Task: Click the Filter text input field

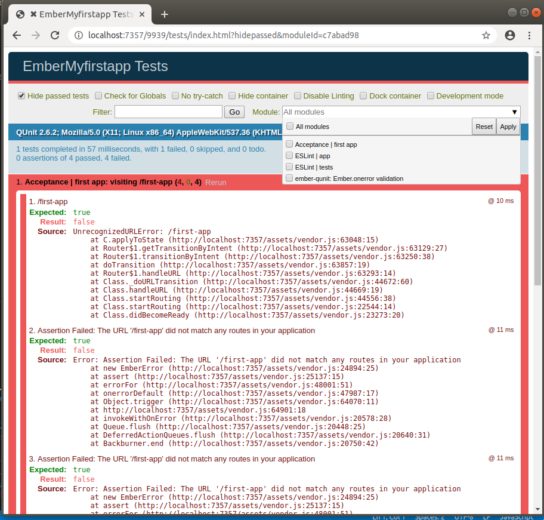Action: pyautogui.click(x=168, y=112)
